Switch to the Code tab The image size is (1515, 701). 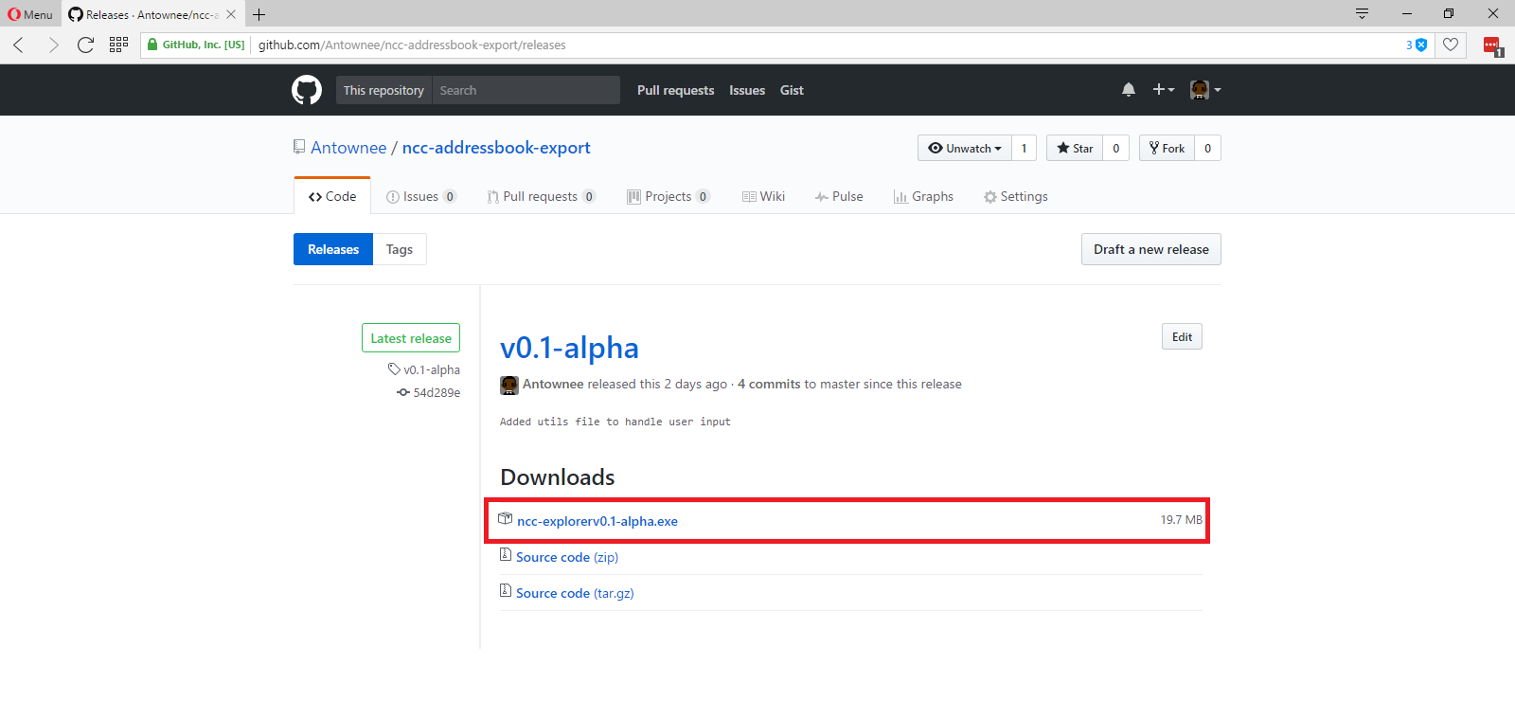[332, 196]
